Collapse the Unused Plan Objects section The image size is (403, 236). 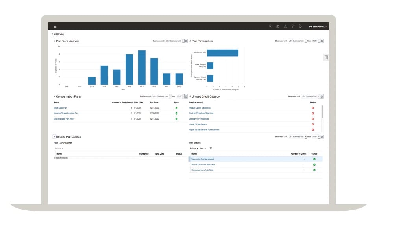54,137
